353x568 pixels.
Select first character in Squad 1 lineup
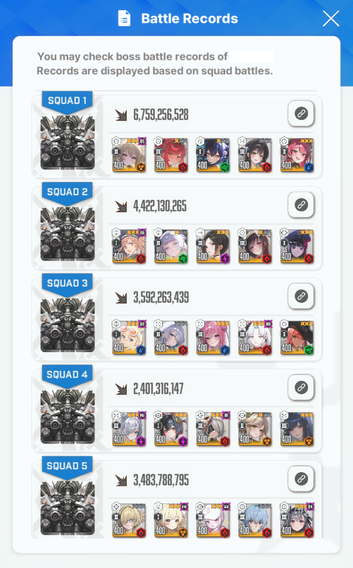tap(129, 155)
